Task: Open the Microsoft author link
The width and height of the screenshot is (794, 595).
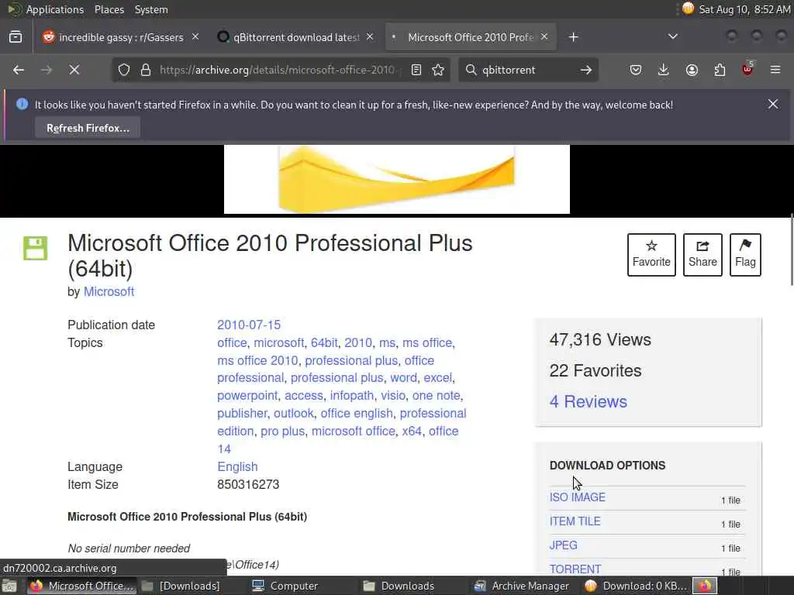Action: tap(109, 292)
